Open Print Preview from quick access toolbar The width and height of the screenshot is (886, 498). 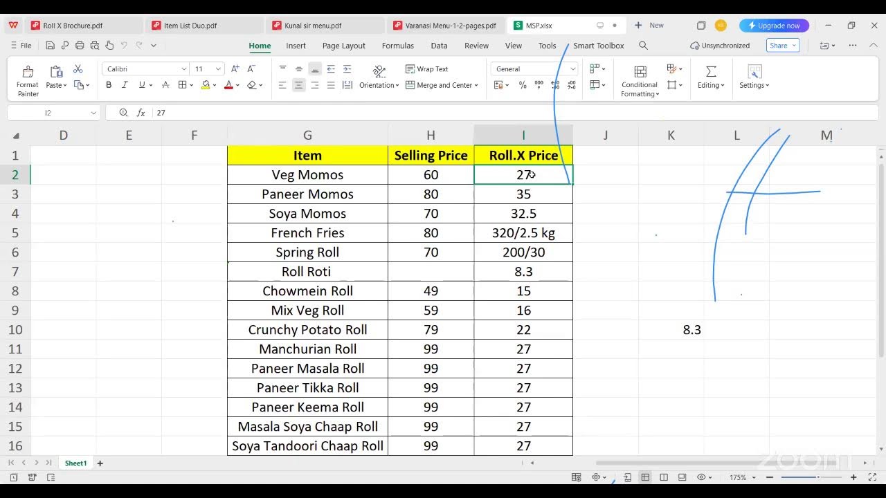coord(94,46)
